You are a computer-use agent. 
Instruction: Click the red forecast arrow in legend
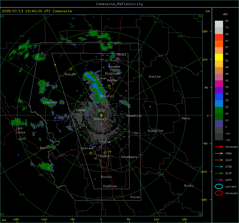pyautogui.click(x=219, y=147)
